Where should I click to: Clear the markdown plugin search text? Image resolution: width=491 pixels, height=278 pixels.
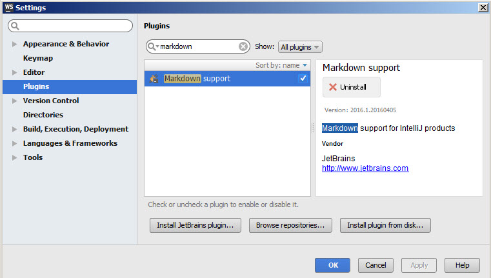coord(243,46)
